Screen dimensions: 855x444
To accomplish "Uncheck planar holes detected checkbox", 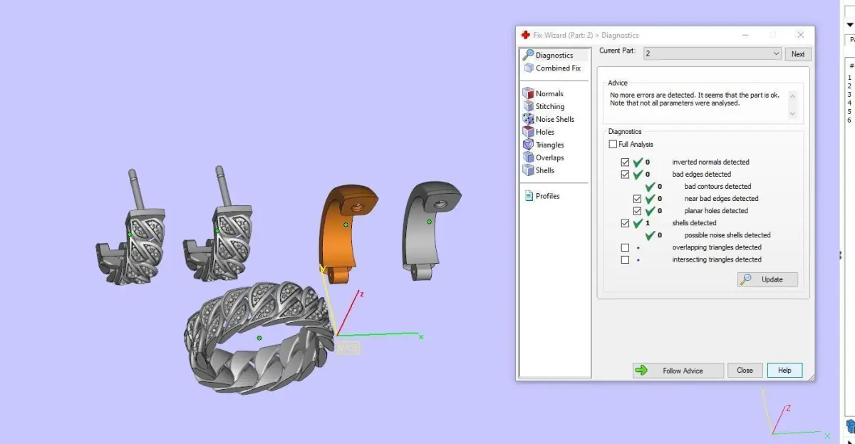I will 637,211.
